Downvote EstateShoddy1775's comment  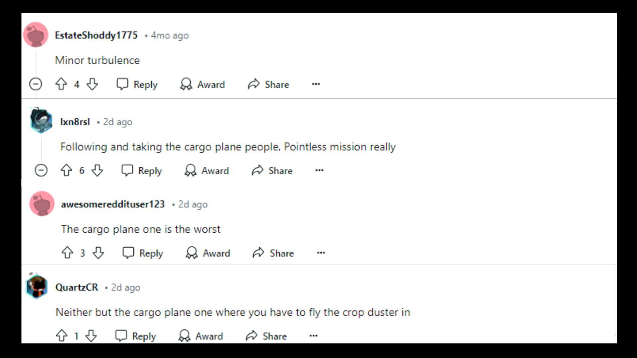click(92, 84)
